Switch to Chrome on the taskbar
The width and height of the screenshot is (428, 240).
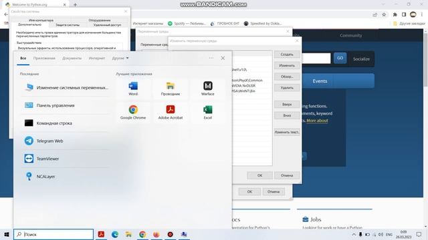142,234
